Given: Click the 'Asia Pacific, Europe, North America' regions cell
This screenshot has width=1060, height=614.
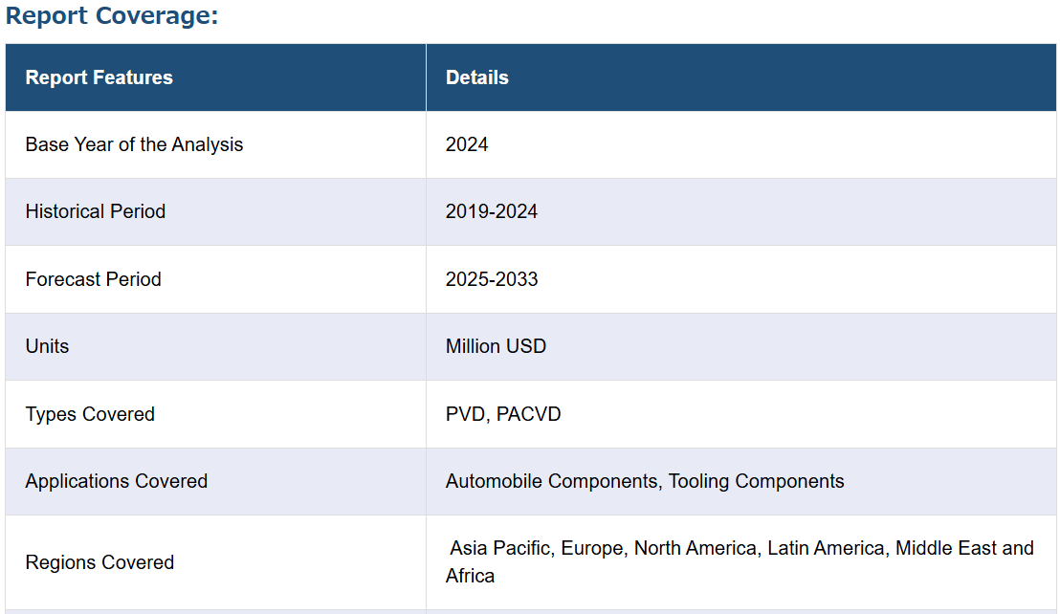Looking at the screenshot, I should [x=740, y=562].
